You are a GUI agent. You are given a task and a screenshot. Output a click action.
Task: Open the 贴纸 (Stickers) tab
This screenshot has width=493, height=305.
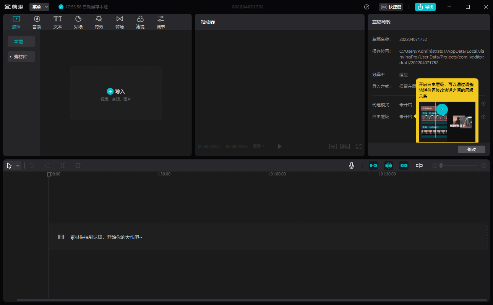(x=78, y=22)
